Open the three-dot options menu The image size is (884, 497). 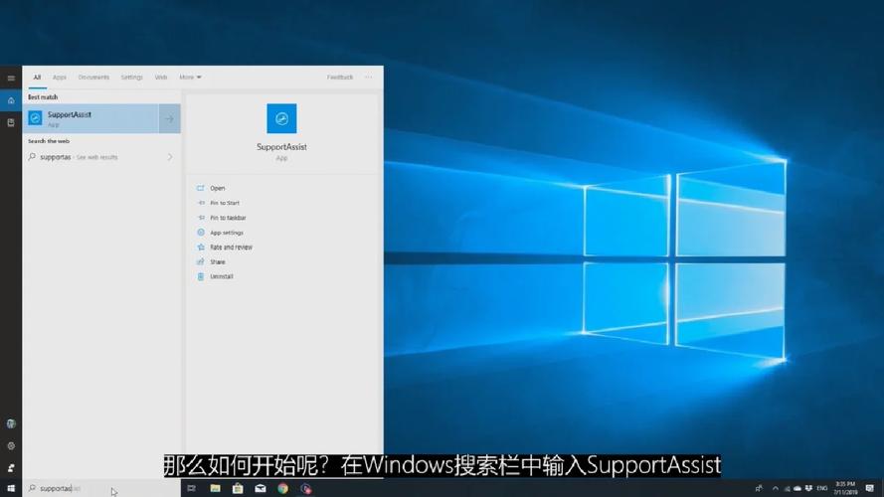point(368,78)
